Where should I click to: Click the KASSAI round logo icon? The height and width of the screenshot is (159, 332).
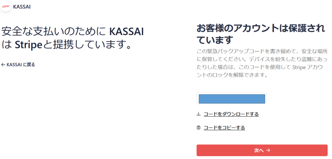click(6, 7)
